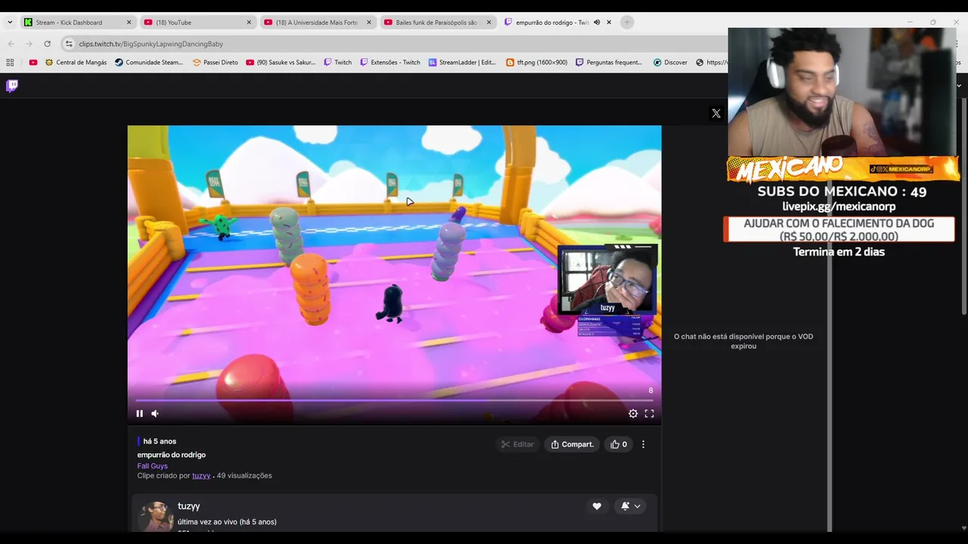The width and height of the screenshot is (968, 544).
Task: Go forward with the browser forward arrow
Action: [x=29, y=44]
